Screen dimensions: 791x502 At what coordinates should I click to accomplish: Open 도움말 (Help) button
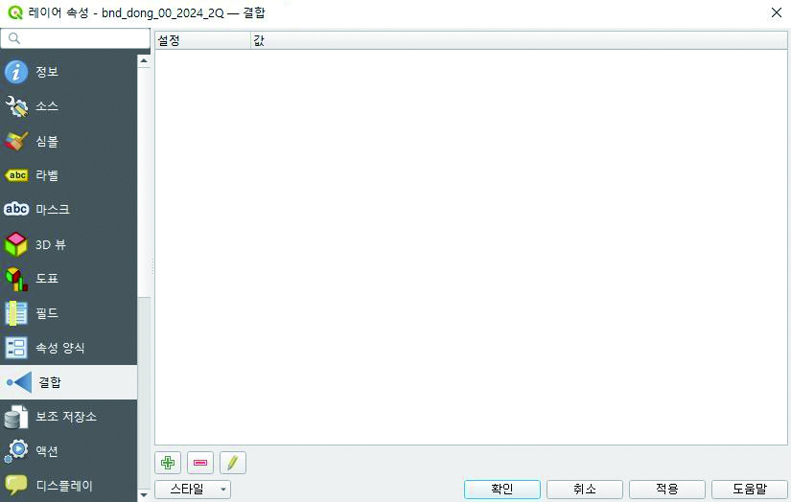[x=749, y=490]
